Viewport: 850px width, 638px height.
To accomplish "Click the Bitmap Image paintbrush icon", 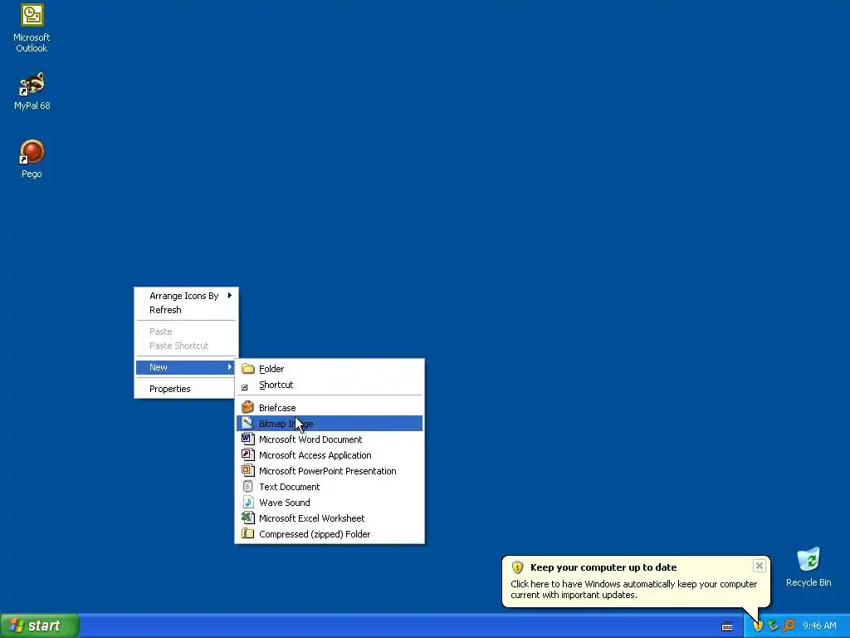I will (247, 423).
